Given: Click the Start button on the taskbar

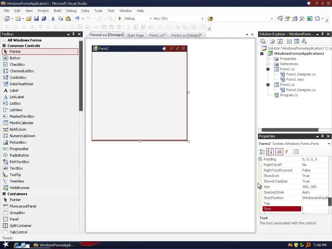Looking at the screenshot, I should pyautogui.click(x=6, y=245).
